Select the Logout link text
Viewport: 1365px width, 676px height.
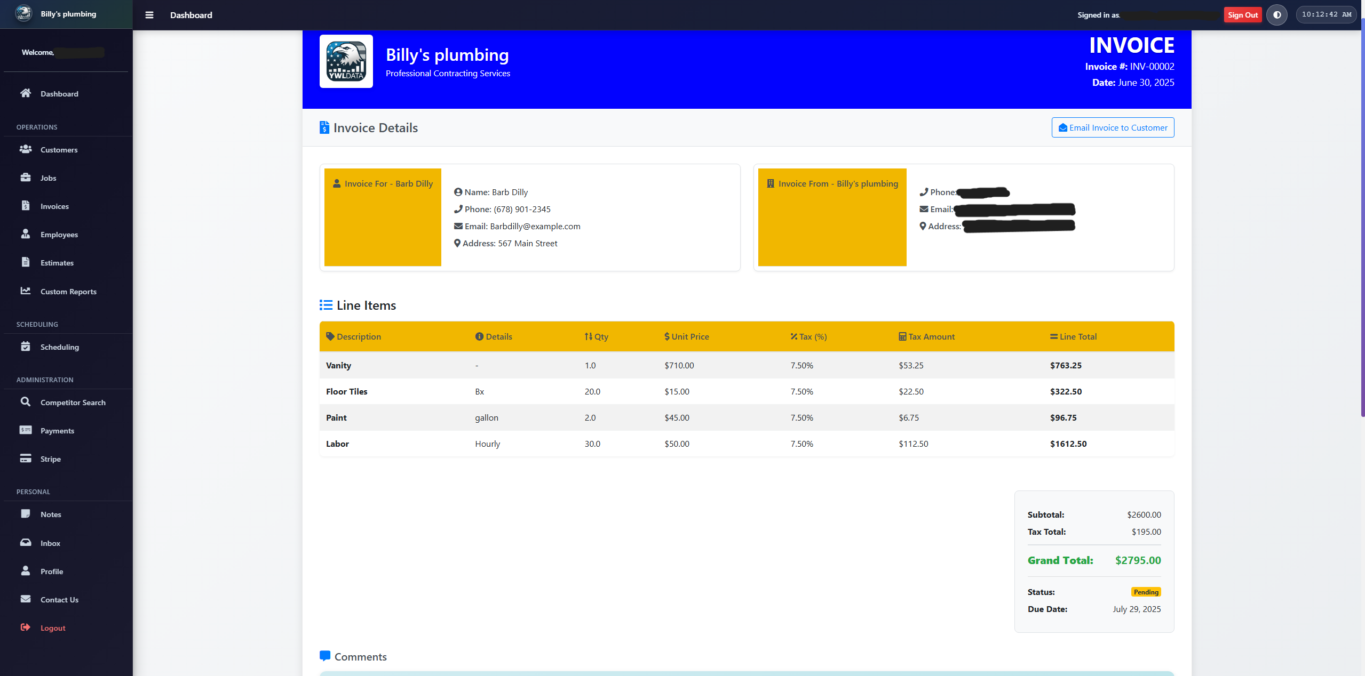click(x=53, y=628)
